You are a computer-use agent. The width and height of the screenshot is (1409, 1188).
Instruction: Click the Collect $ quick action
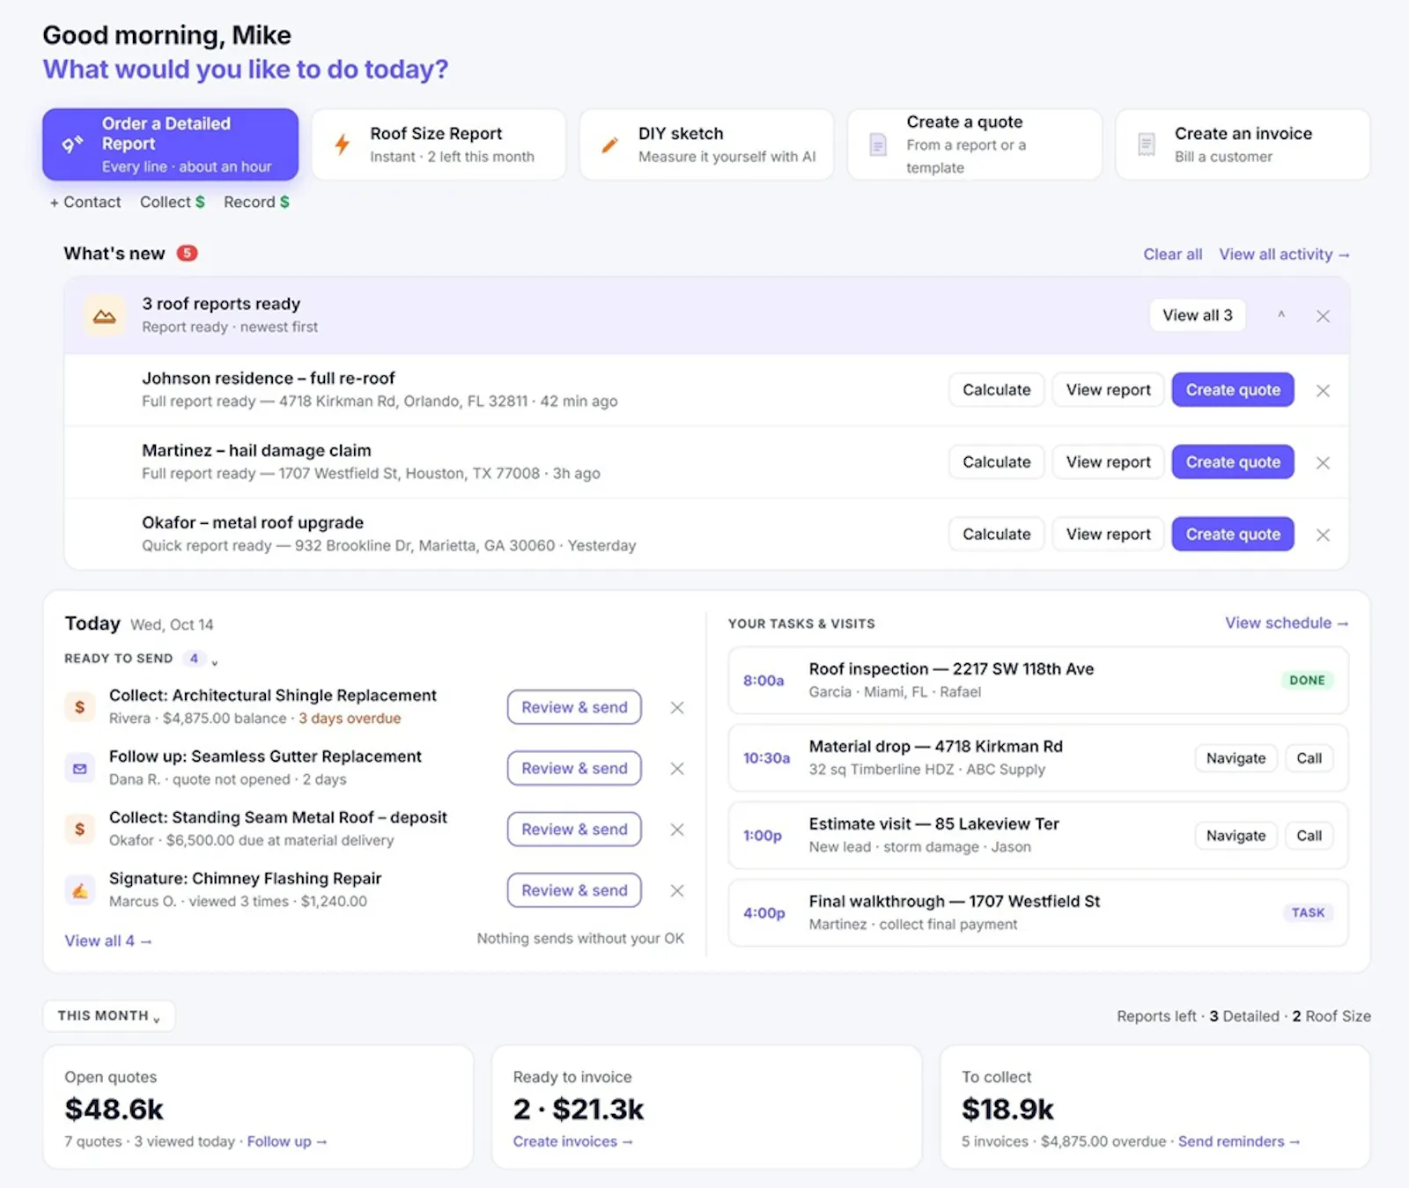173,202
